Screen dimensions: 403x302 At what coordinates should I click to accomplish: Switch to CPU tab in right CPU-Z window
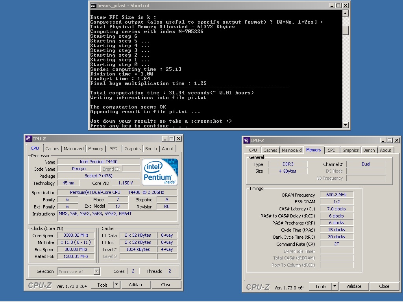click(253, 150)
